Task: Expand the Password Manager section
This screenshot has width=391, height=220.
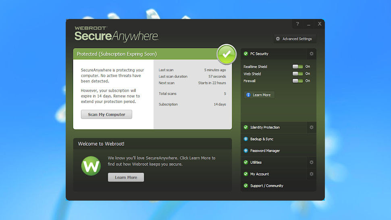Action: coord(279,151)
